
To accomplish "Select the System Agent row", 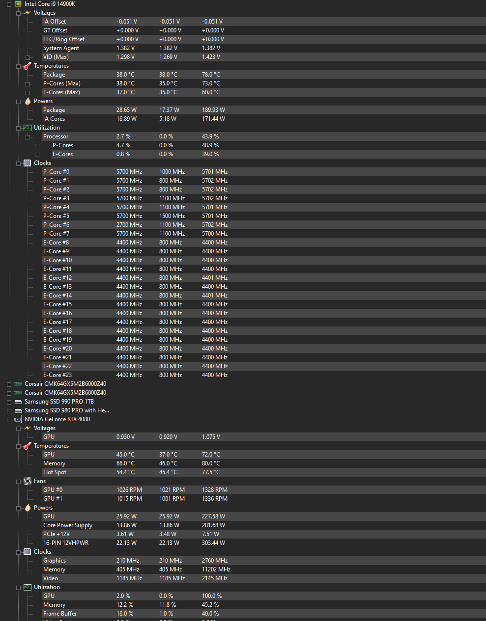I will coord(264,48).
